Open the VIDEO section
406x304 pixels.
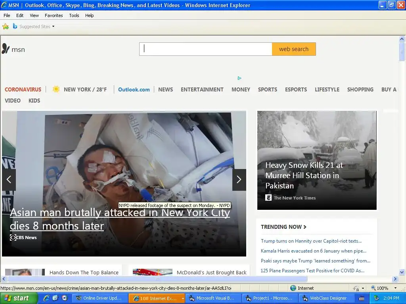pyautogui.click(x=13, y=101)
